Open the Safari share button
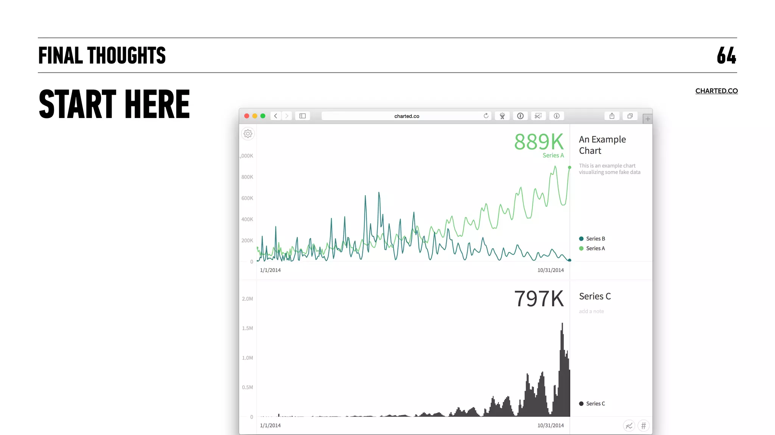The height and width of the screenshot is (435, 775). click(x=612, y=116)
